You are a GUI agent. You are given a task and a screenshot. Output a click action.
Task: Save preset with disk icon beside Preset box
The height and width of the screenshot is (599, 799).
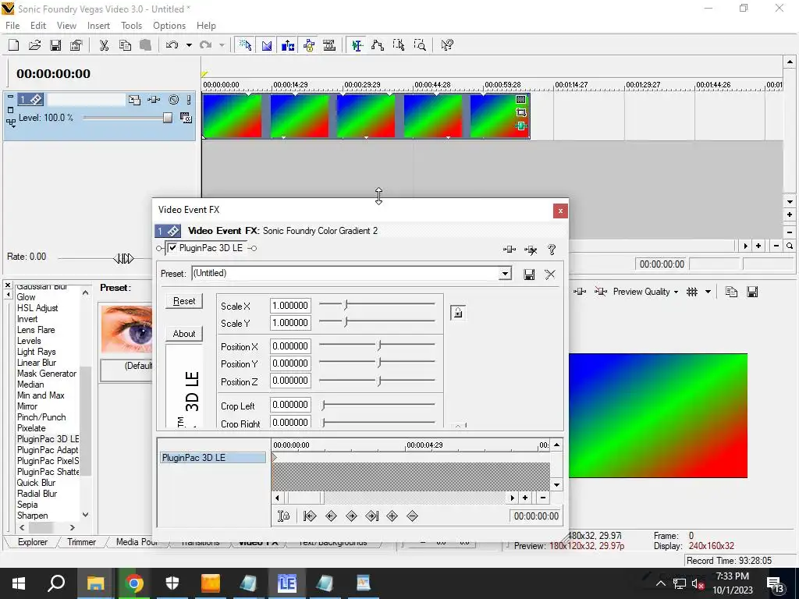pyautogui.click(x=529, y=275)
